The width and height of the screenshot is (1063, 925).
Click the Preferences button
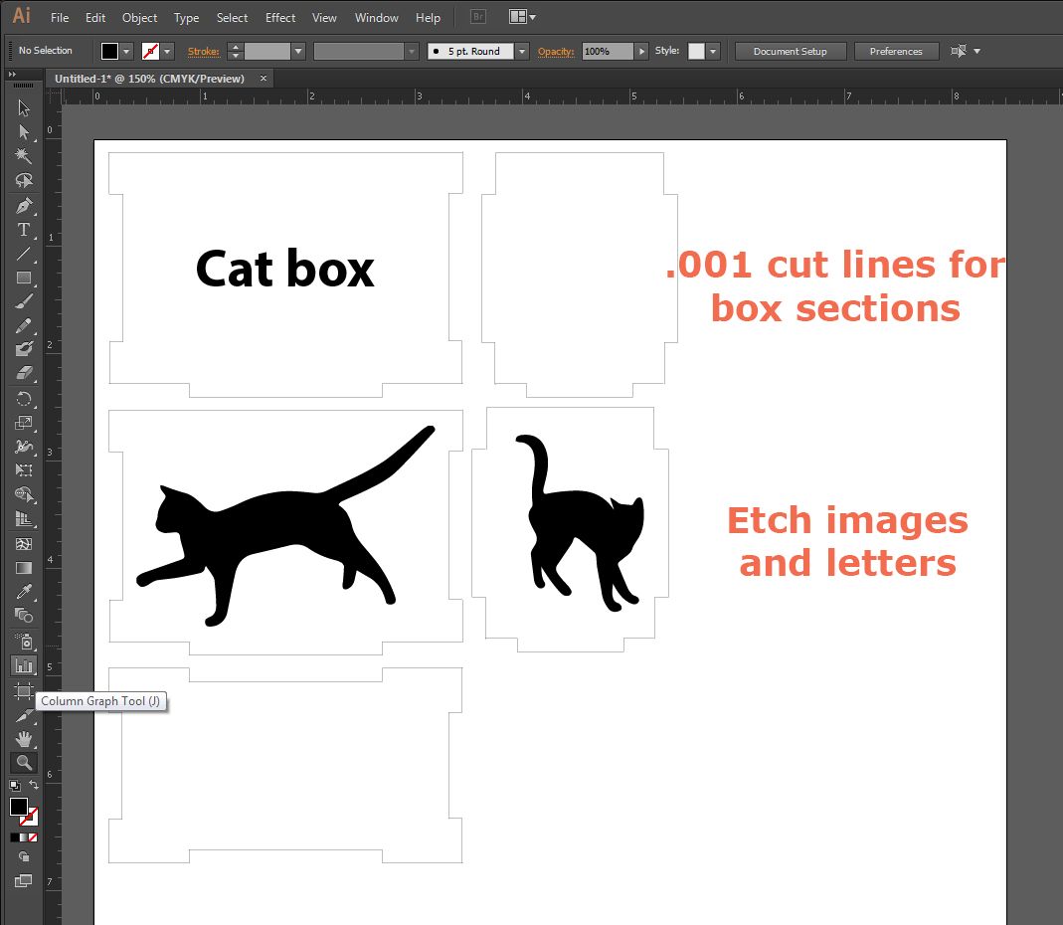(895, 51)
